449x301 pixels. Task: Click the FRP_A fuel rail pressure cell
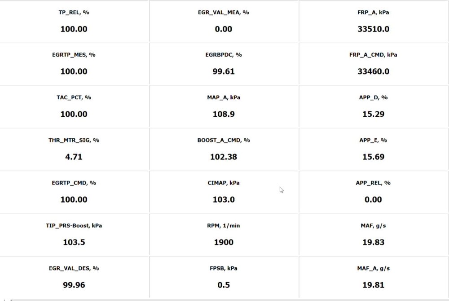point(373,22)
